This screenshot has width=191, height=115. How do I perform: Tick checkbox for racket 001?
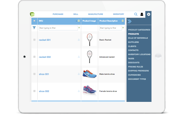click(34, 40)
